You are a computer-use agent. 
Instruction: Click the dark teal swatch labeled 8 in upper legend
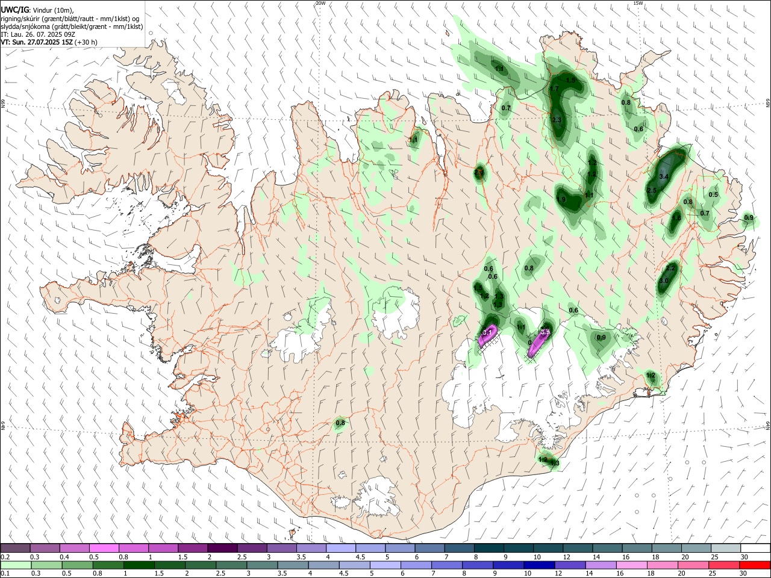tap(489, 548)
